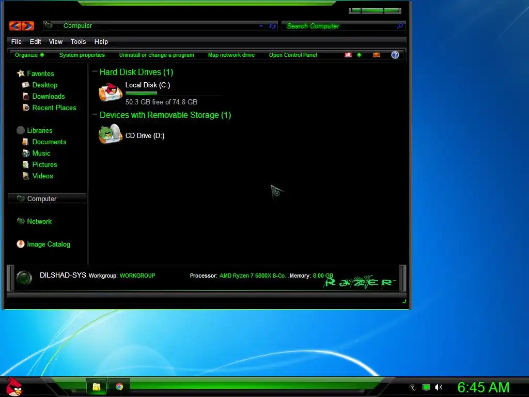The height and width of the screenshot is (397, 529).
Task: Click the Libraries icon in sidebar
Action: pyautogui.click(x=21, y=130)
